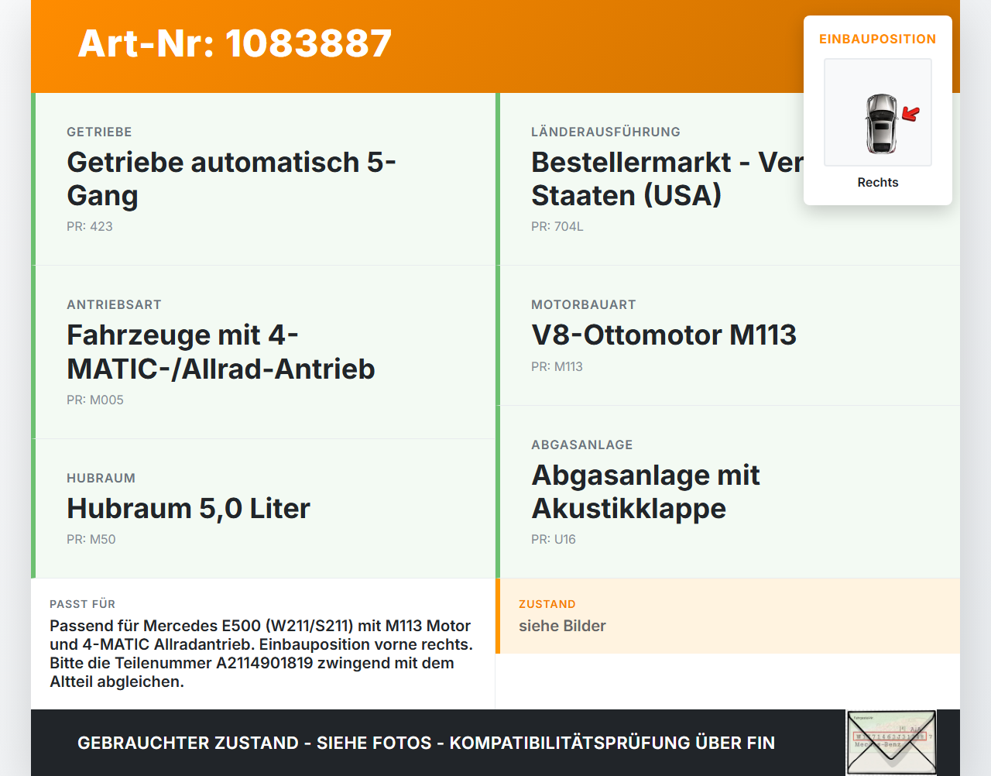991x776 pixels.
Task: Select the Hubraum 5,0 Liter value
Action: pyautogui.click(x=188, y=508)
